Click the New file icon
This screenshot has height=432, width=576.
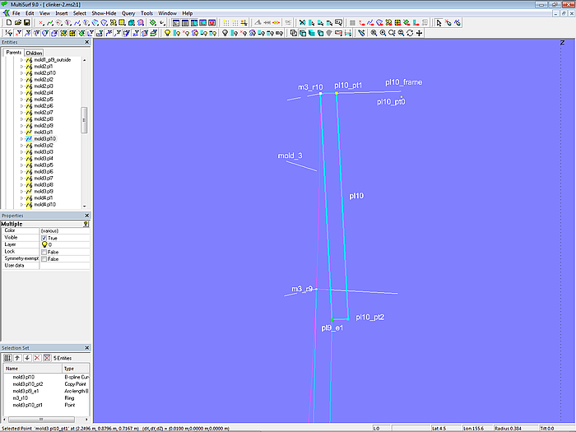(7, 23)
